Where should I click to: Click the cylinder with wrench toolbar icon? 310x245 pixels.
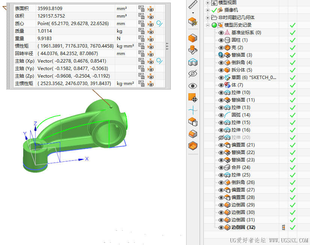(x=193, y=50)
